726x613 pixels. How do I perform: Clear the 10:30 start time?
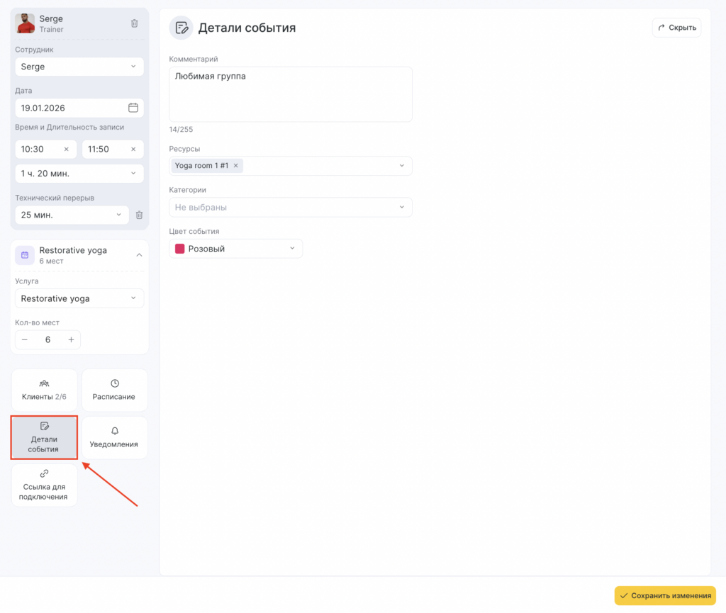(67, 150)
